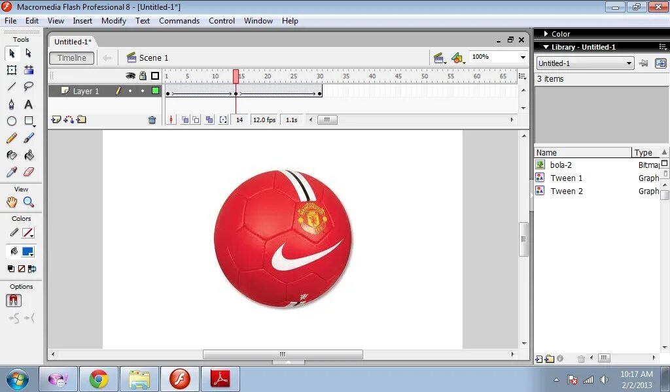Click the Add Motion Guide icon
Screen dimensions: 670x392
tap(68, 120)
